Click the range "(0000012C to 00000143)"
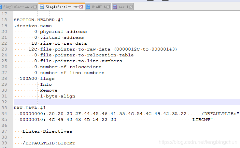This screenshot has width=240, height=148. (x=146, y=49)
